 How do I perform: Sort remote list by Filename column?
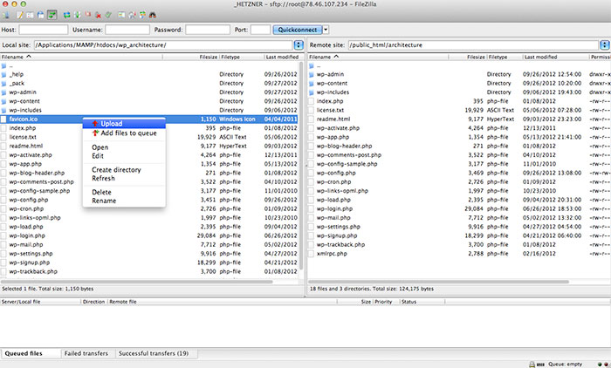point(378,57)
